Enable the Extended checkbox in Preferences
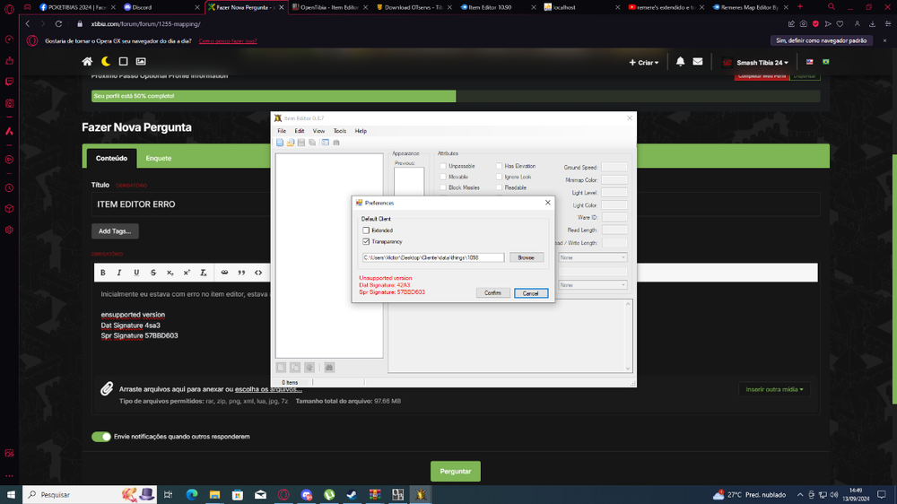This screenshot has height=504, width=897. pos(366,230)
